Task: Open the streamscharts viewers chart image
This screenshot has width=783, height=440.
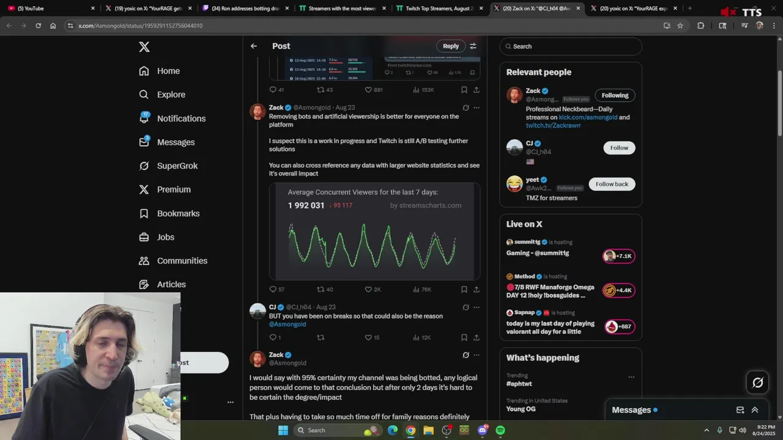Action: pos(374,231)
